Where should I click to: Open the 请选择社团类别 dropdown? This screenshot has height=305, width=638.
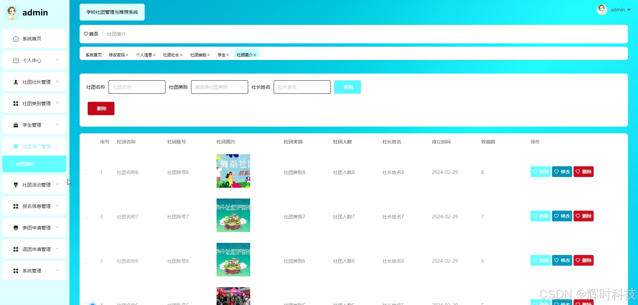[219, 87]
